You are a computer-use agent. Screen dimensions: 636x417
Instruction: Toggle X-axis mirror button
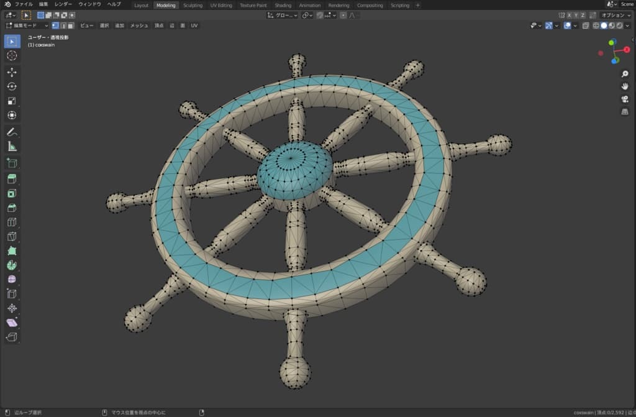click(x=570, y=15)
